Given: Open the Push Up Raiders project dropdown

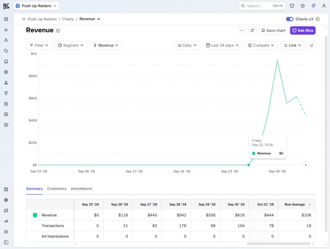Looking at the screenshot, I should coord(37,6).
